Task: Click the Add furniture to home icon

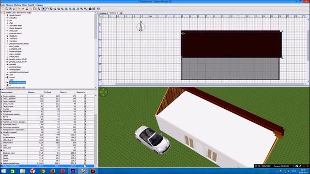Action: 39,9
